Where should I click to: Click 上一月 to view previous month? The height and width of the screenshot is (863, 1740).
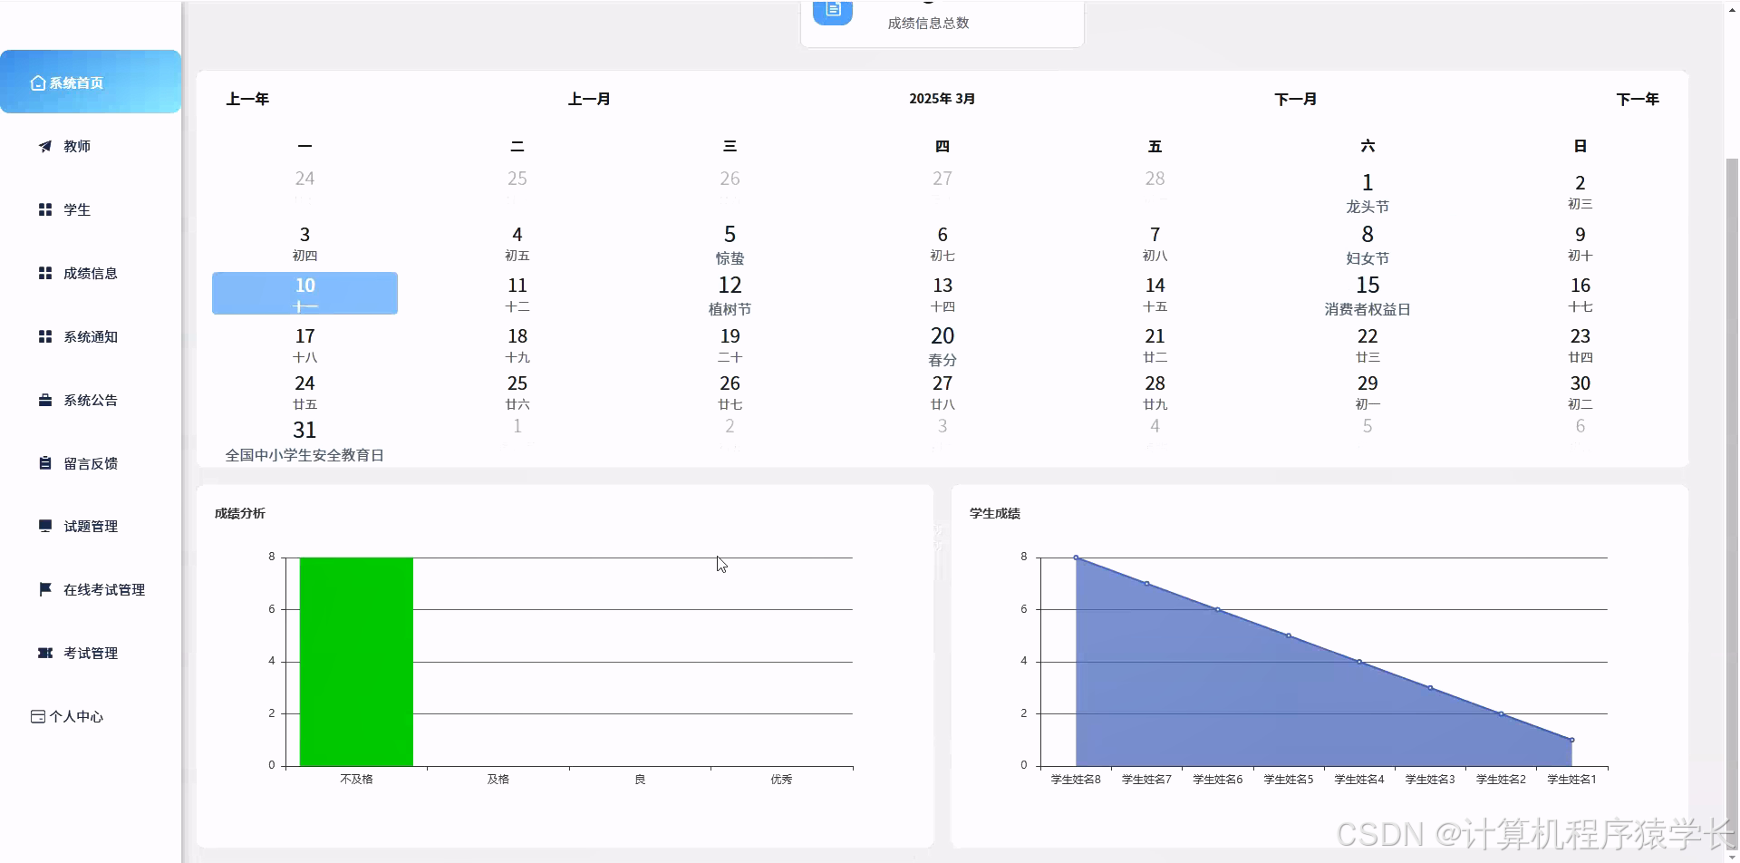click(589, 99)
